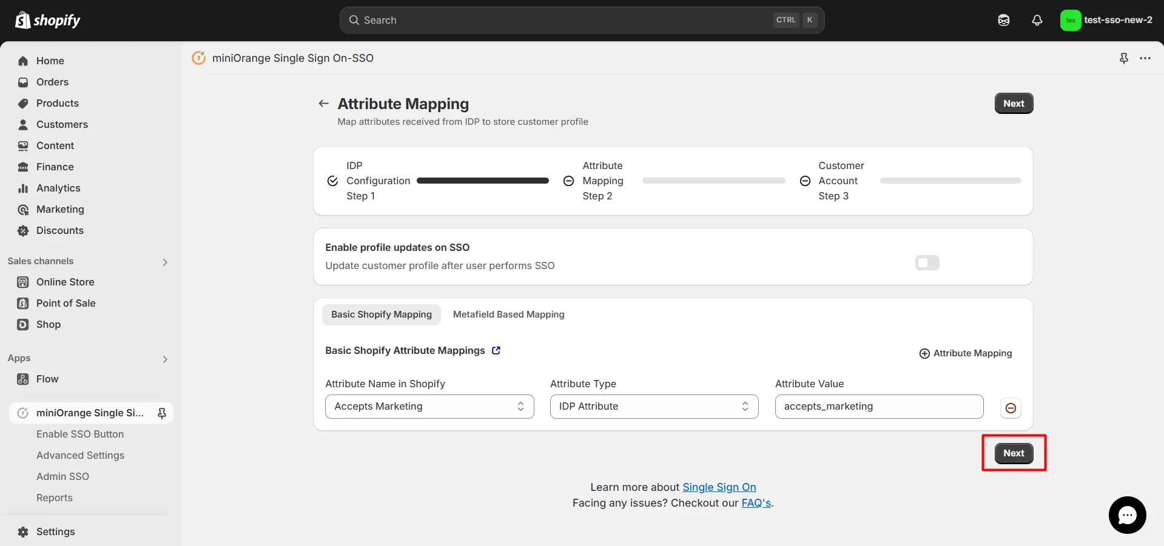Open the Content icon in sidebar
This screenshot has height=546, width=1164.
[23, 145]
